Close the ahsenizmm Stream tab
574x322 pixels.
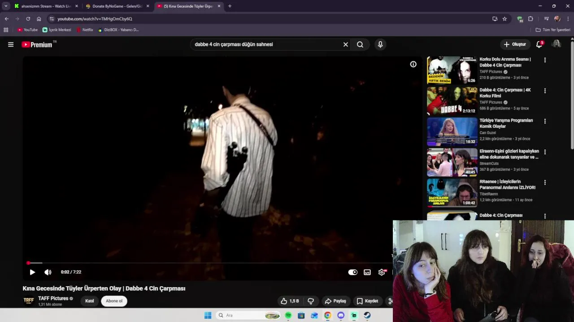pyautogui.click(x=77, y=6)
